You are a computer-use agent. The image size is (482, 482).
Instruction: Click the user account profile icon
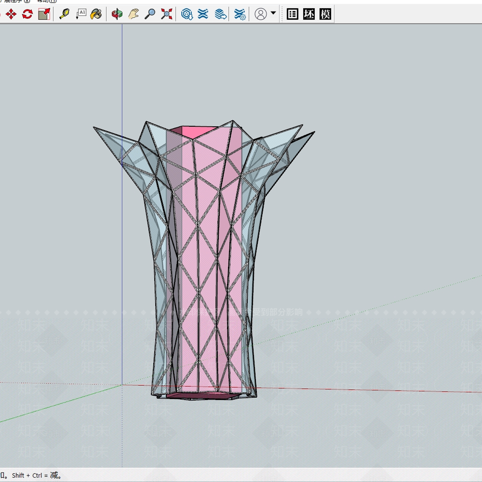261,14
